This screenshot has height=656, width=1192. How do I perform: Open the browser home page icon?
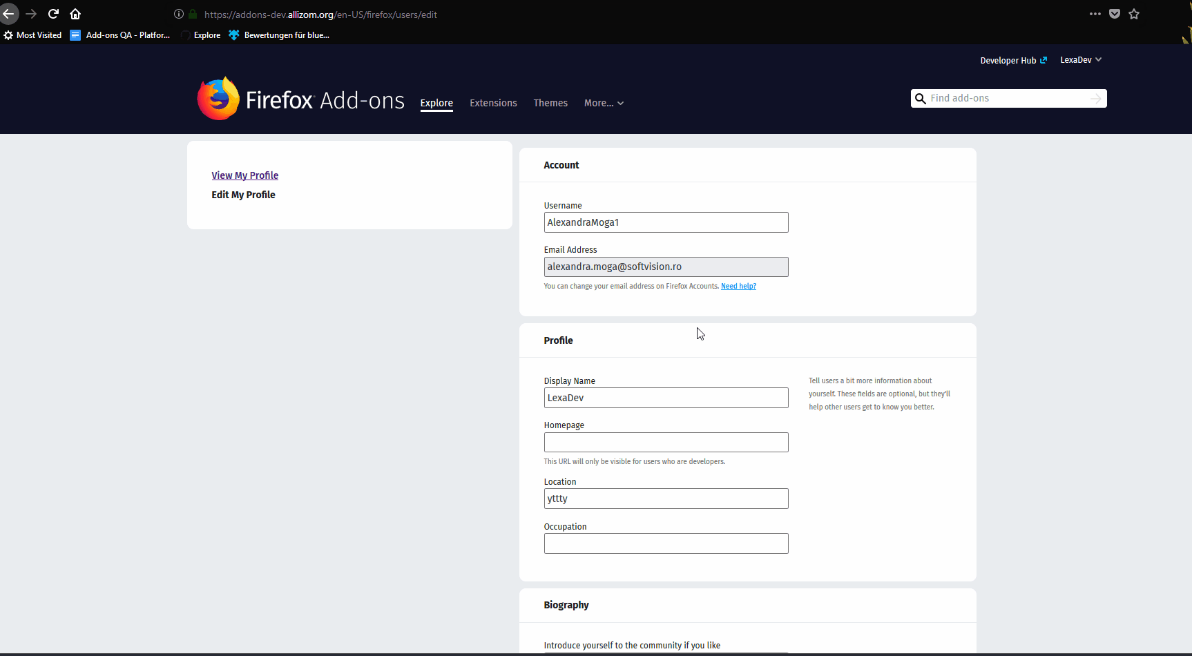(x=75, y=14)
